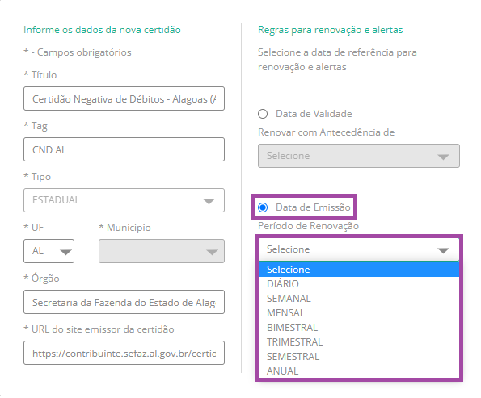Pick SEMESTRAL in the dropdown list
This screenshot has height=398, width=481.
tap(359, 357)
